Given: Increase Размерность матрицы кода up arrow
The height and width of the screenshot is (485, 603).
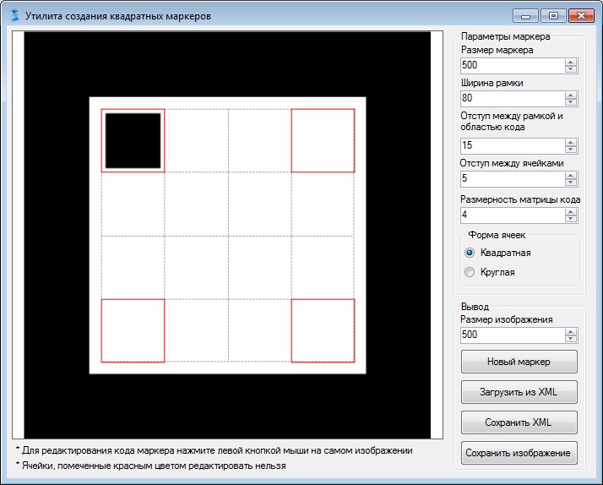Looking at the screenshot, I should (x=571, y=212).
